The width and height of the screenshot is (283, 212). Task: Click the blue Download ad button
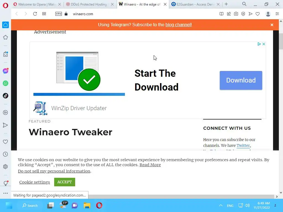coord(241,80)
